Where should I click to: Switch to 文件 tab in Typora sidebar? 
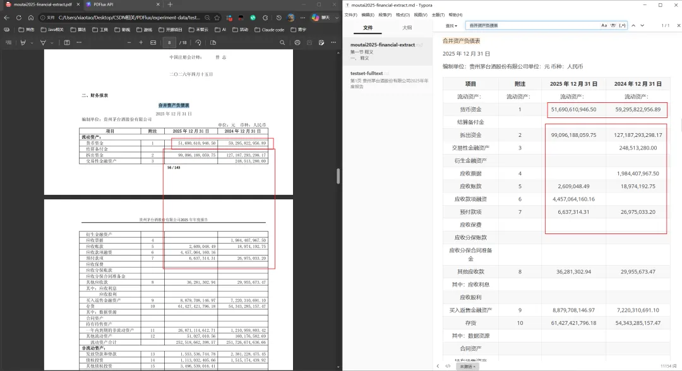(x=368, y=27)
